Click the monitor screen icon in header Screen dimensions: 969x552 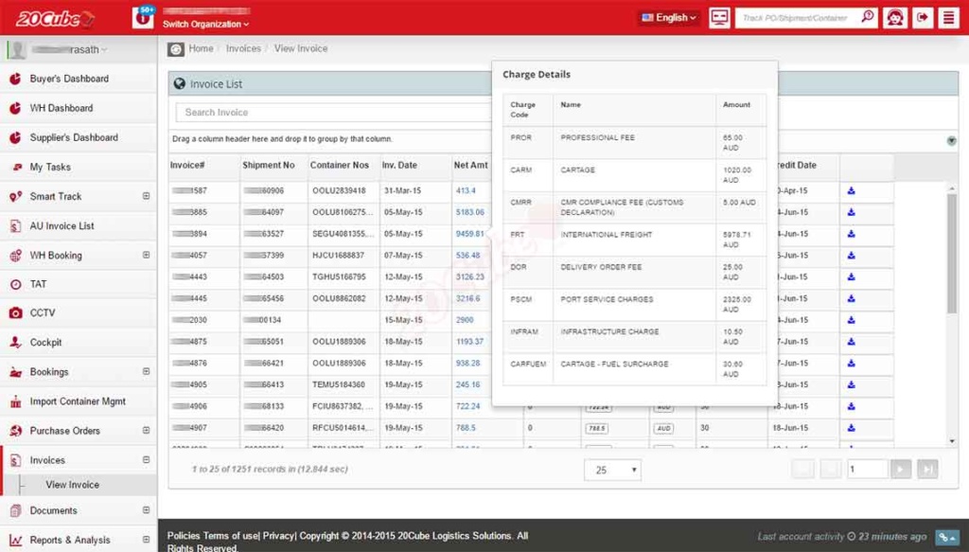point(719,18)
